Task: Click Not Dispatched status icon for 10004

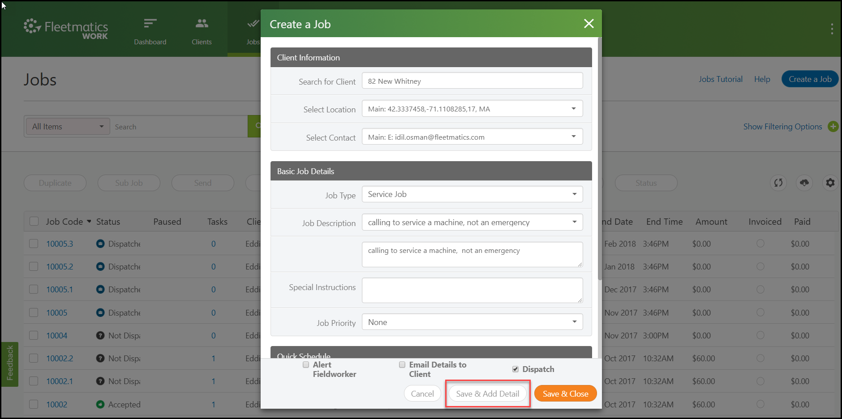Action: click(x=100, y=335)
